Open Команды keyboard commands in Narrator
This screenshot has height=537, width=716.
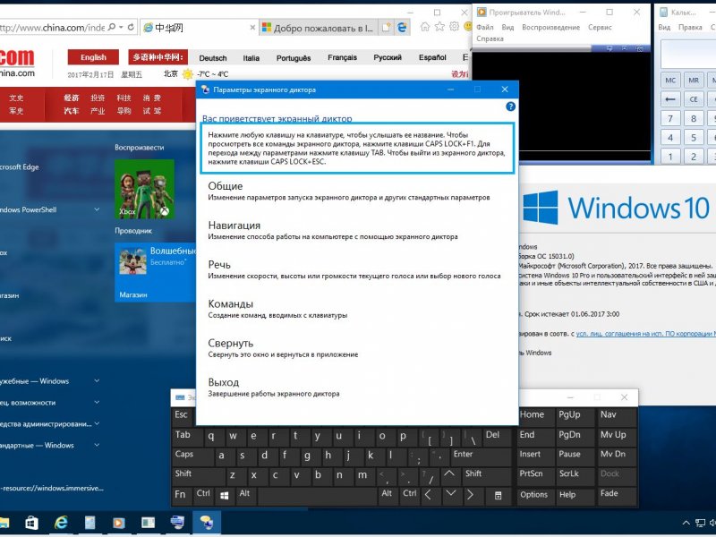coord(277,309)
